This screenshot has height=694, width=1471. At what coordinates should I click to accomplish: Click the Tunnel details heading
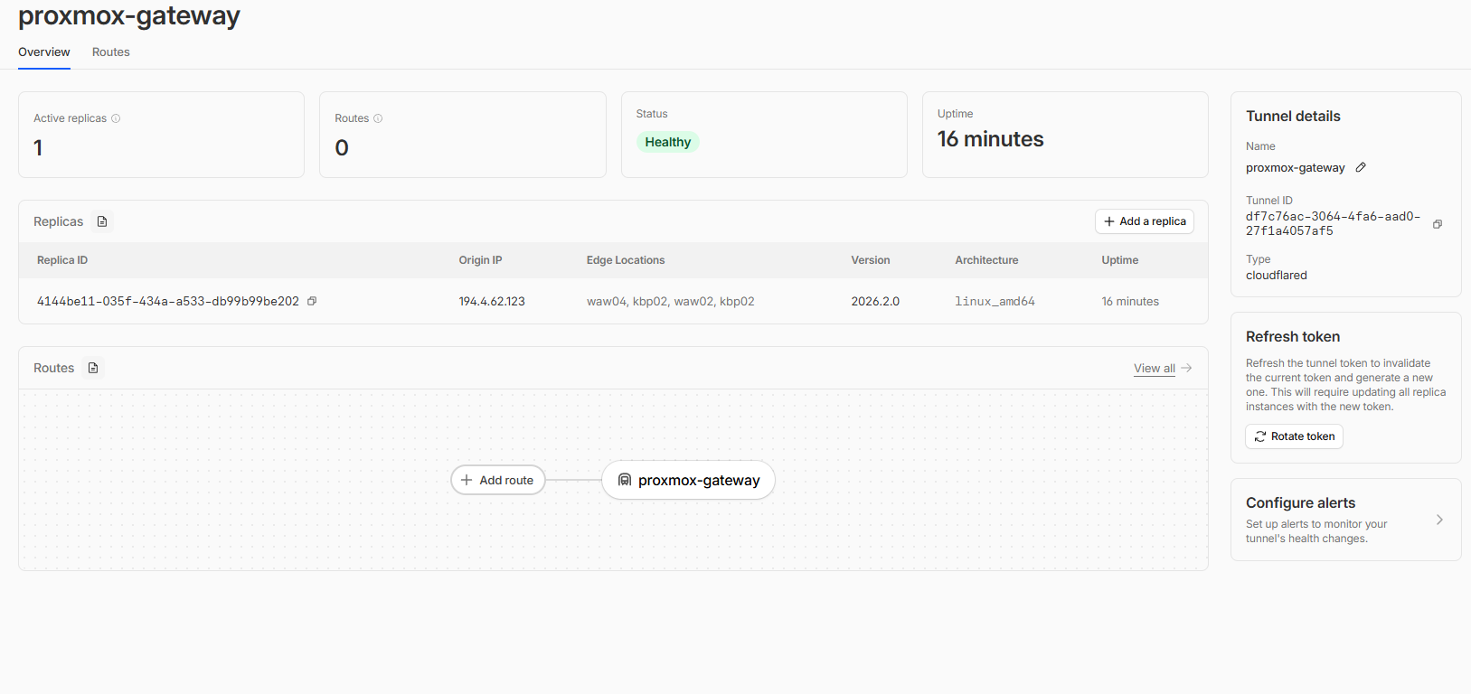[x=1293, y=116]
